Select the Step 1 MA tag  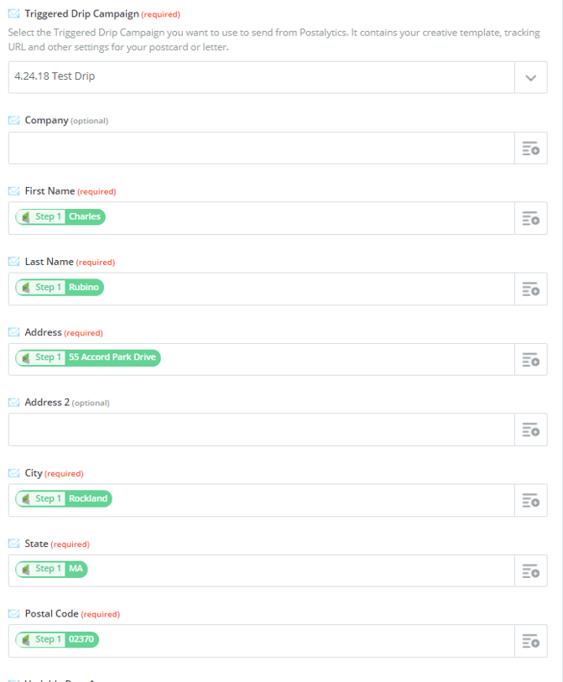(x=51, y=569)
